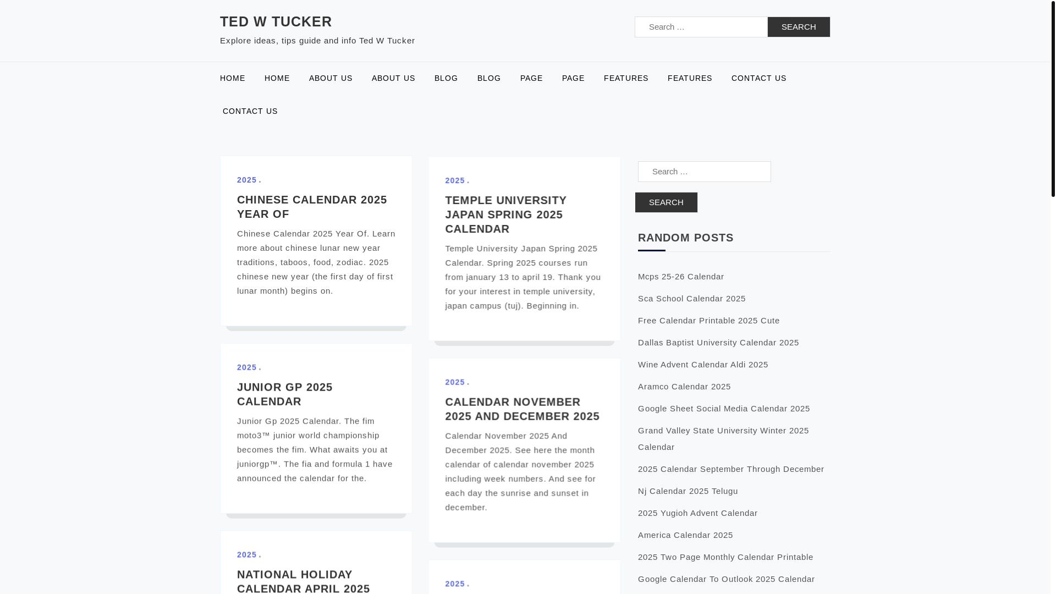
Task: Open the first HOME menu item
Action: tap(233, 78)
